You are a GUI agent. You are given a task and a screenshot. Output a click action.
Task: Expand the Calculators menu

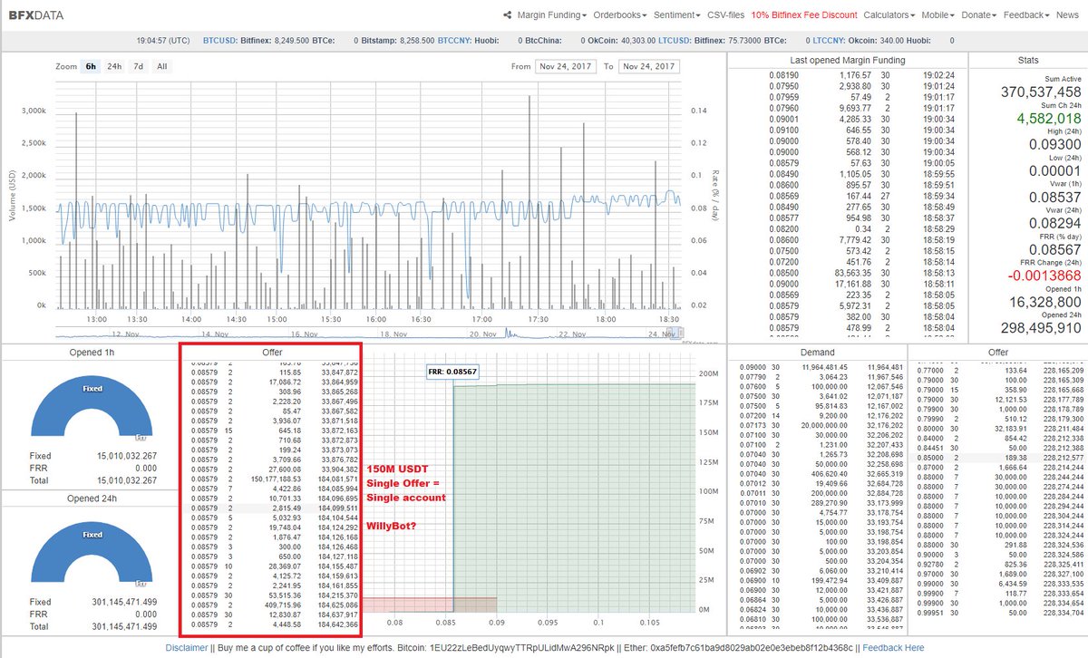pyautogui.click(x=890, y=15)
